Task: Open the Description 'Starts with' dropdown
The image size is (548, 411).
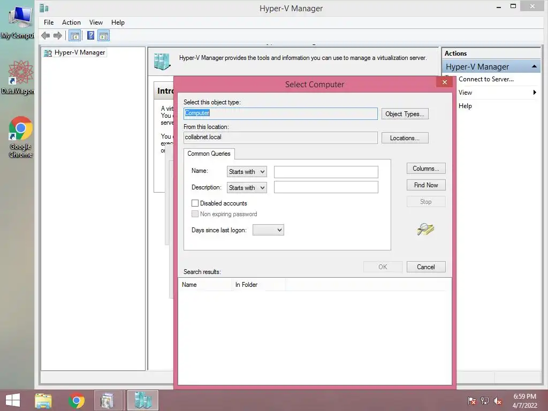Action: pos(247,188)
